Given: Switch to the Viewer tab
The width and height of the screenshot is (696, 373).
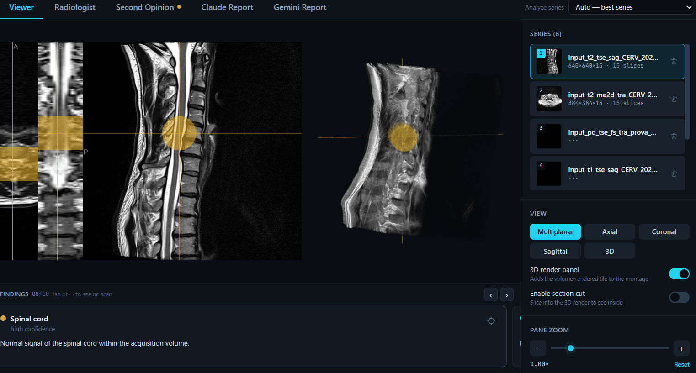Looking at the screenshot, I should point(21,7).
